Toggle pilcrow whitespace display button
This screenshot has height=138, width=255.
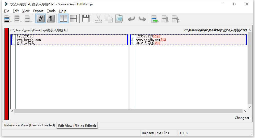coord(51,19)
